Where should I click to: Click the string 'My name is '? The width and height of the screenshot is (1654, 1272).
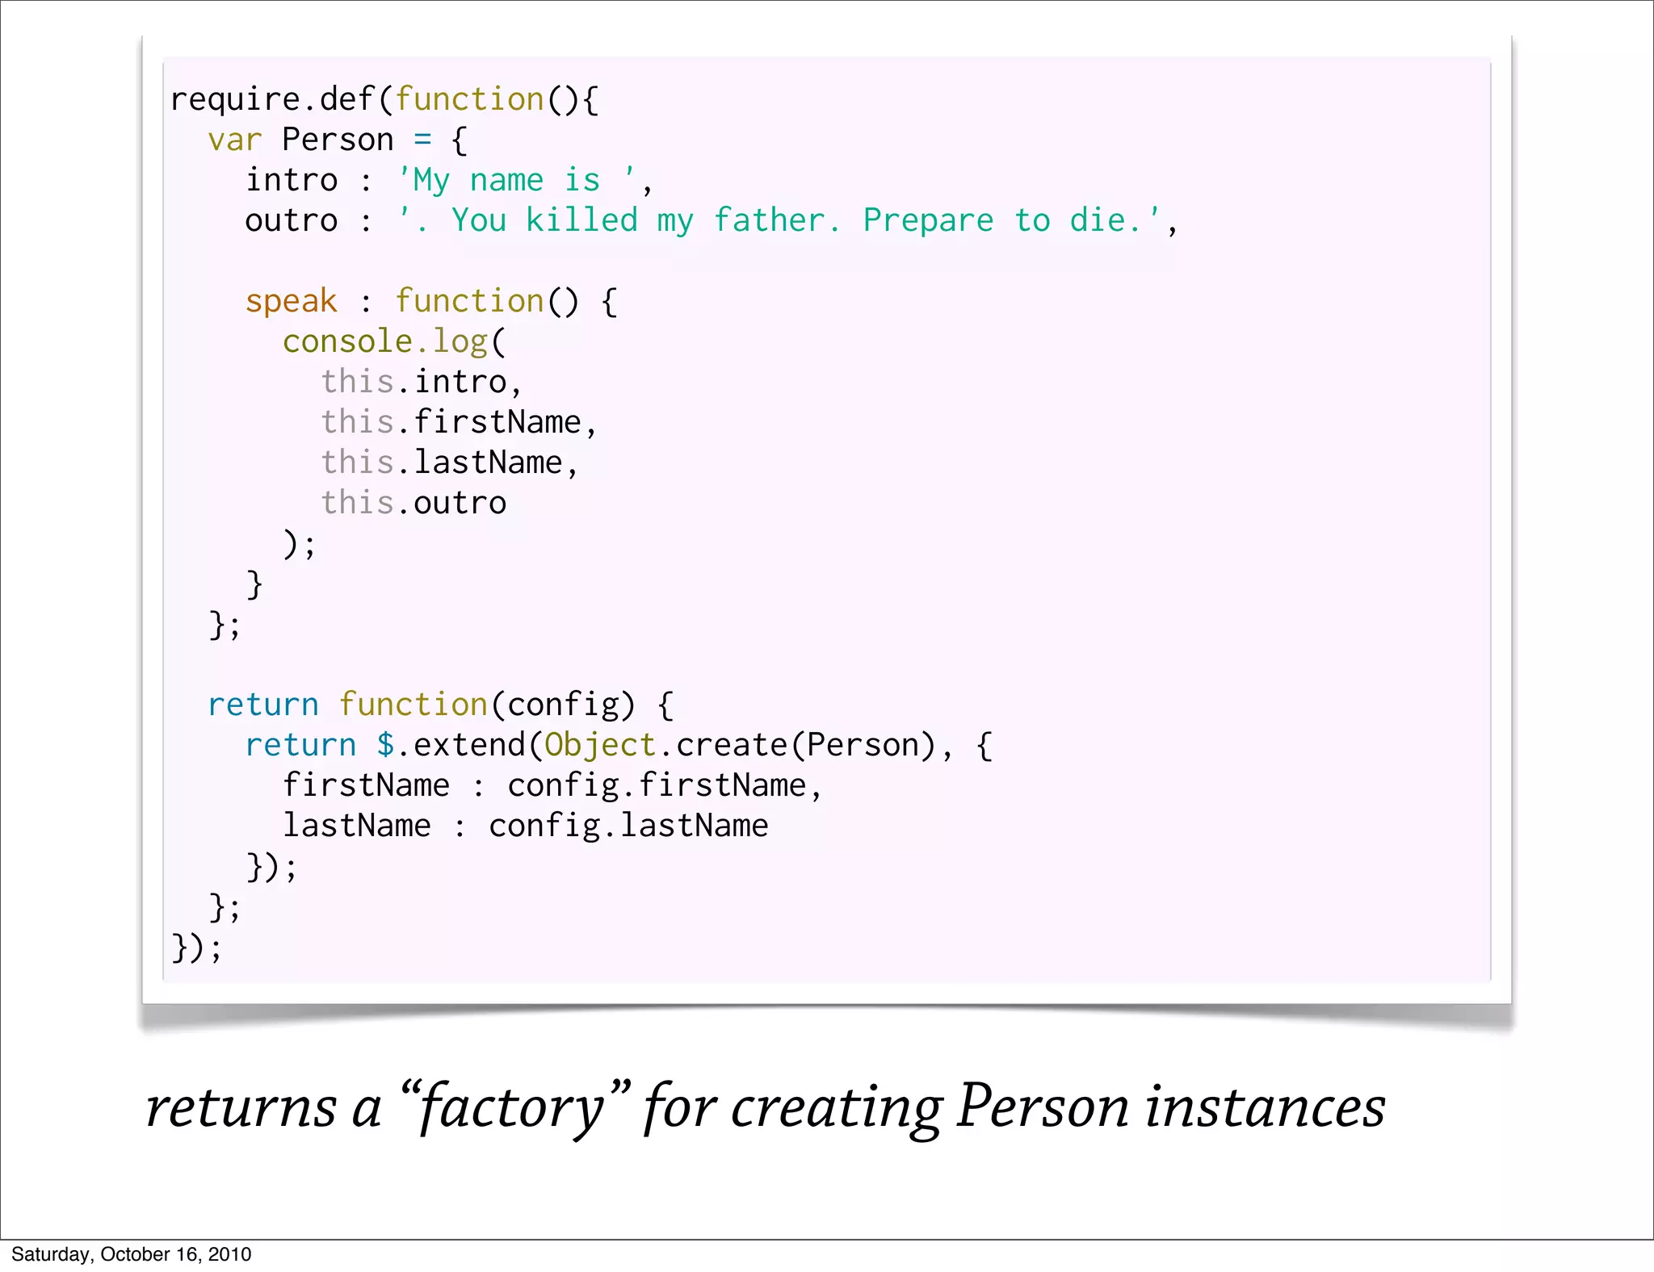[x=516, y=180]
